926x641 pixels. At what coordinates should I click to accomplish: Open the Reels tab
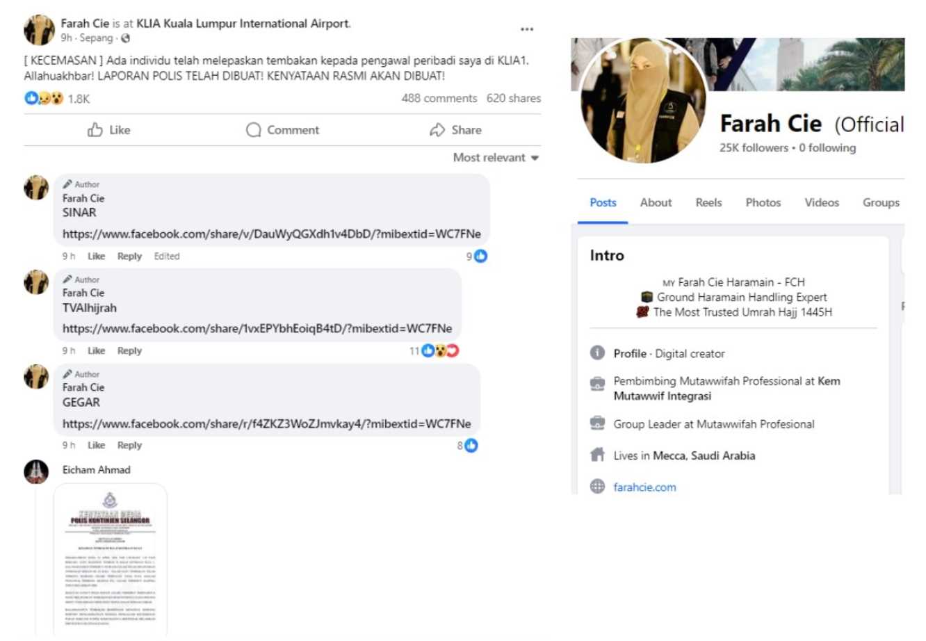point(708,203)
